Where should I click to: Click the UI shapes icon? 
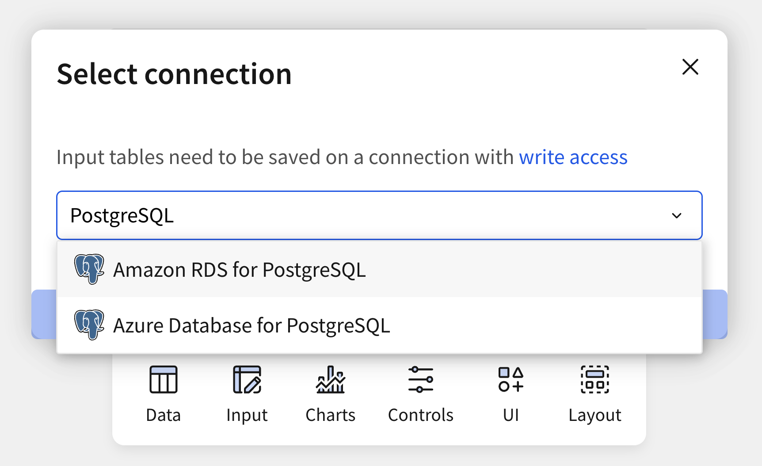coord(511,379)
